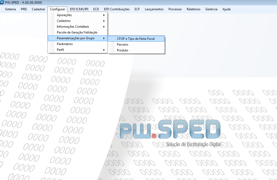This screenshot has height=180, width=277.
Task: Open the Processar menu
Action: (x=175, y=9)
